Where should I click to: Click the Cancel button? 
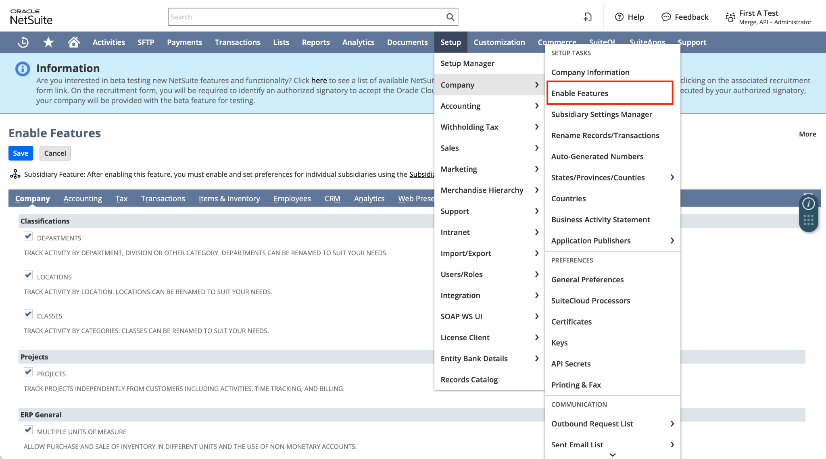[x=55, y=153]
